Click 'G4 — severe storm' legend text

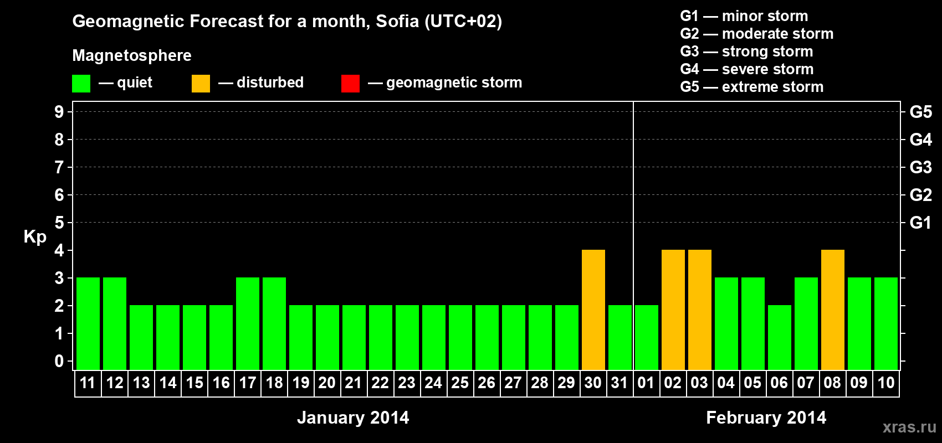pos(747,69)
